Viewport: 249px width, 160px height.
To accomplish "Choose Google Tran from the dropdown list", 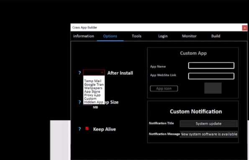I will 94,84.
